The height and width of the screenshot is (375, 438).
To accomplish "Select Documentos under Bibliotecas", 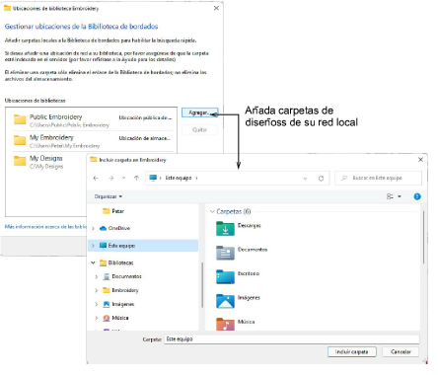I will pos(126,276).
